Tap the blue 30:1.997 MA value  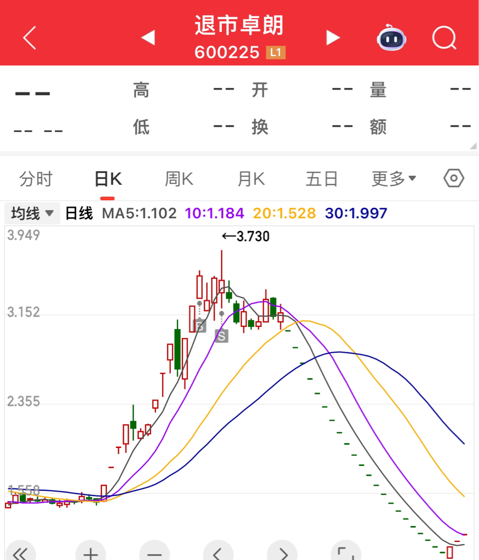click(x=356, y=214)
